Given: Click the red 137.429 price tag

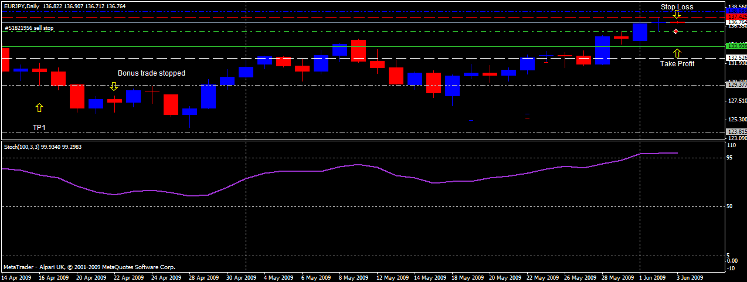Looking at the screenshot, I should (x=736, y=16).
